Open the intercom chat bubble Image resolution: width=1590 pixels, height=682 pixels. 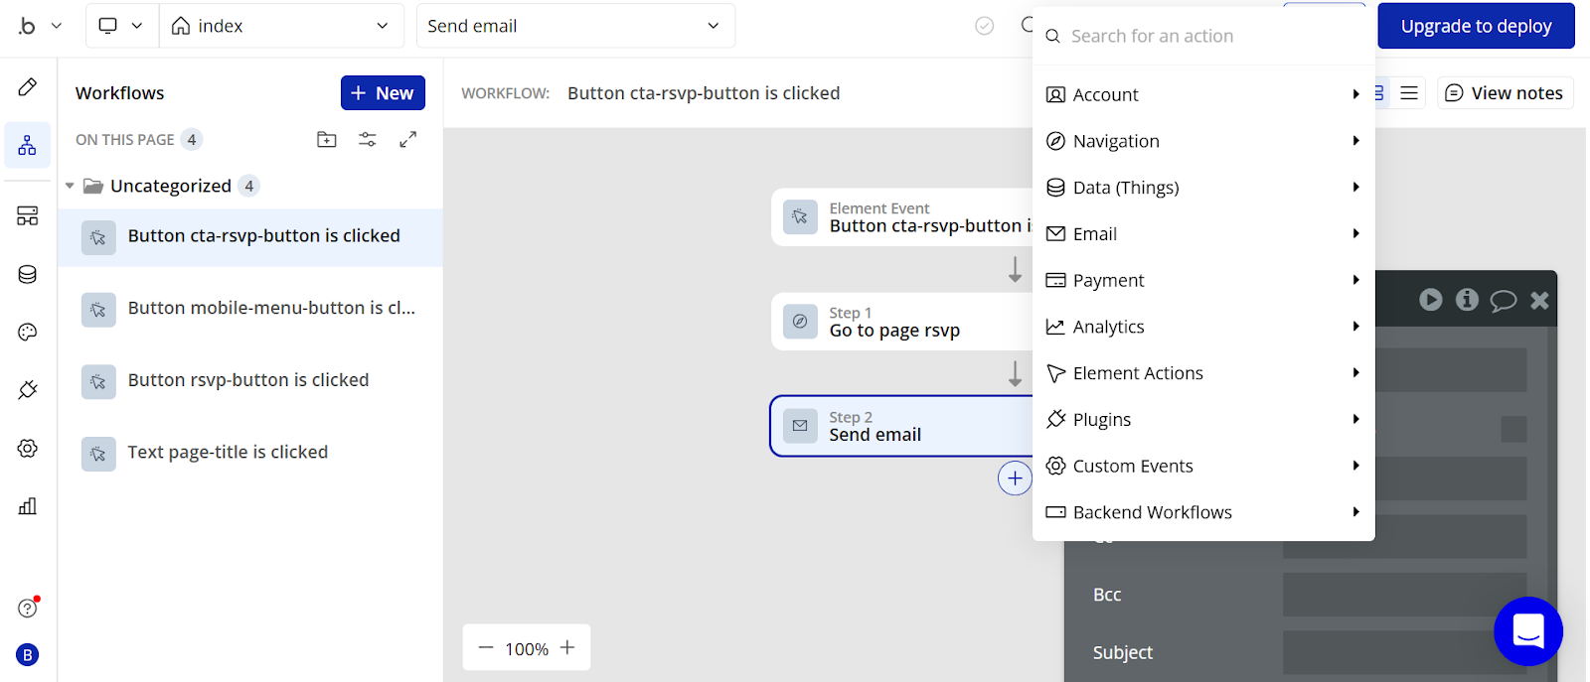(1527, 630)
